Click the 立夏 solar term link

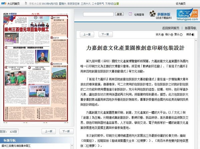[x=116, y=4]
